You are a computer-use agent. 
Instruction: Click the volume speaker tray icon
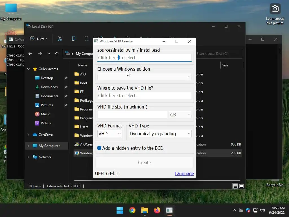point(262,210)
